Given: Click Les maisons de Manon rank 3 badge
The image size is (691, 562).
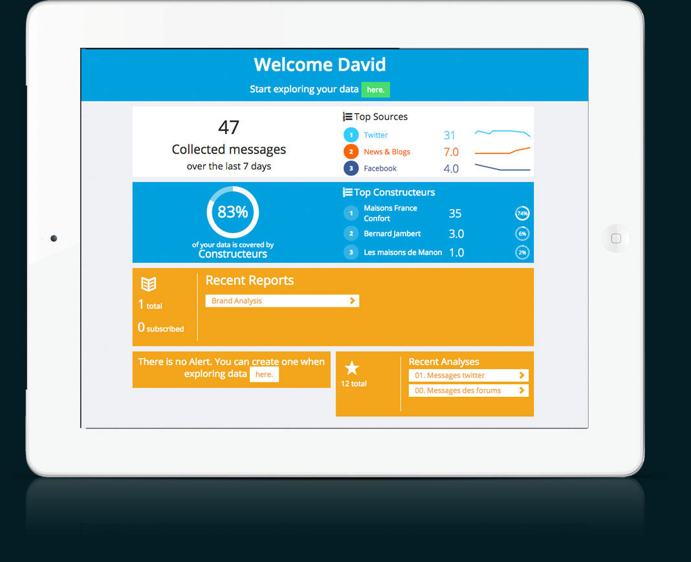Looking at the screenshot, I should point(351,253).
